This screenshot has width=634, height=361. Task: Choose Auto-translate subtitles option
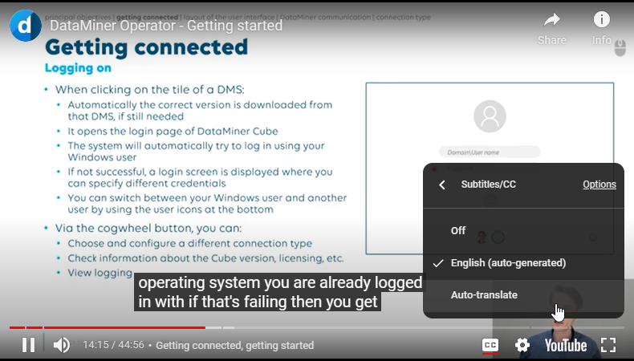pyautogui.click(x=523, y=294)
